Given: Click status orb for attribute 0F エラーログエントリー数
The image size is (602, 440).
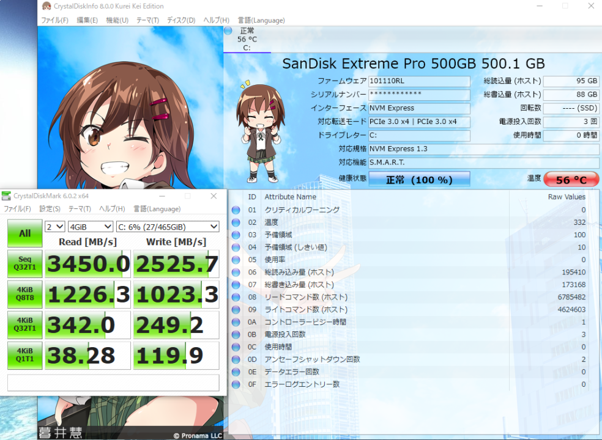Looking at the screenshot, I should point(236,384).
